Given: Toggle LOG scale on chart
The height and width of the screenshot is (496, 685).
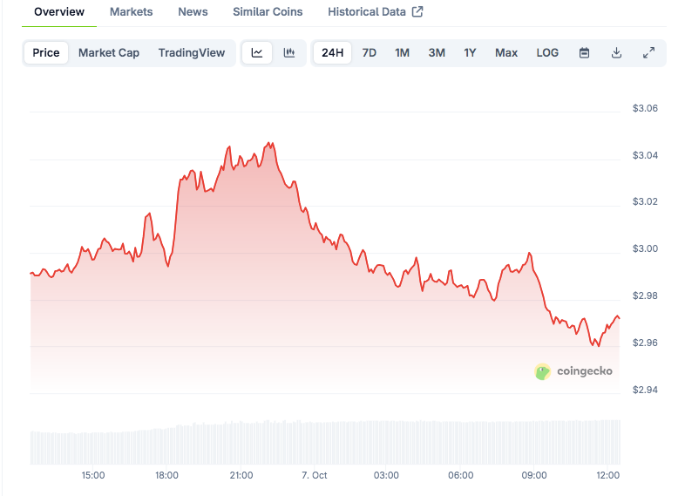Looking at the screenshot, I should coord(547,52).
